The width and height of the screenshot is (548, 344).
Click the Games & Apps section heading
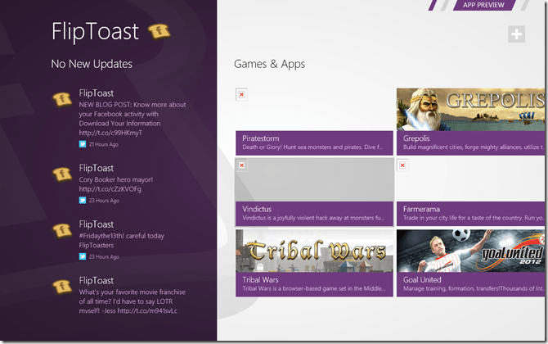pyautogui.click(x=269, y=64)
